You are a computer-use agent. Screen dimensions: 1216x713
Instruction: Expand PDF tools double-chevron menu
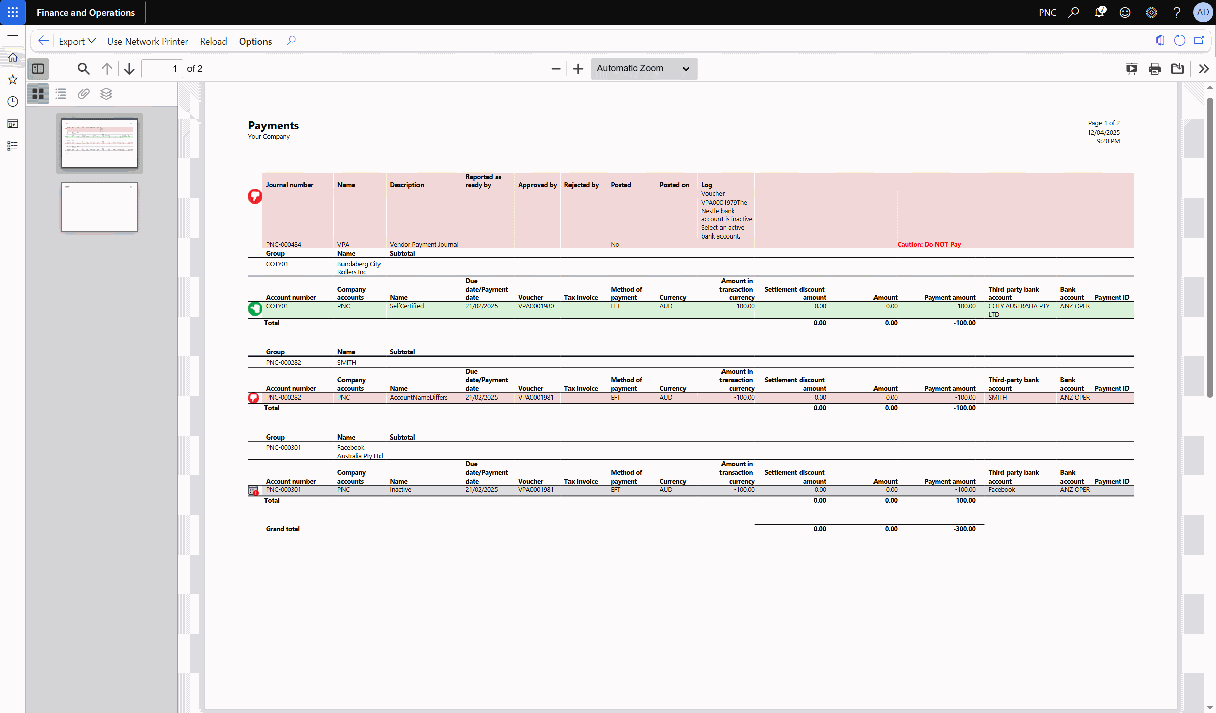coord(1204,69)
